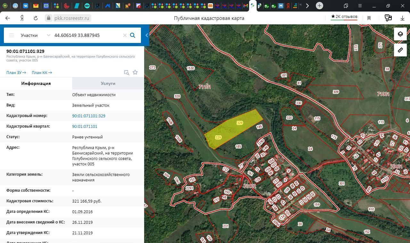410x243 pixels.
Task: Select the Информация tab
Action: [x=36, y=83]
